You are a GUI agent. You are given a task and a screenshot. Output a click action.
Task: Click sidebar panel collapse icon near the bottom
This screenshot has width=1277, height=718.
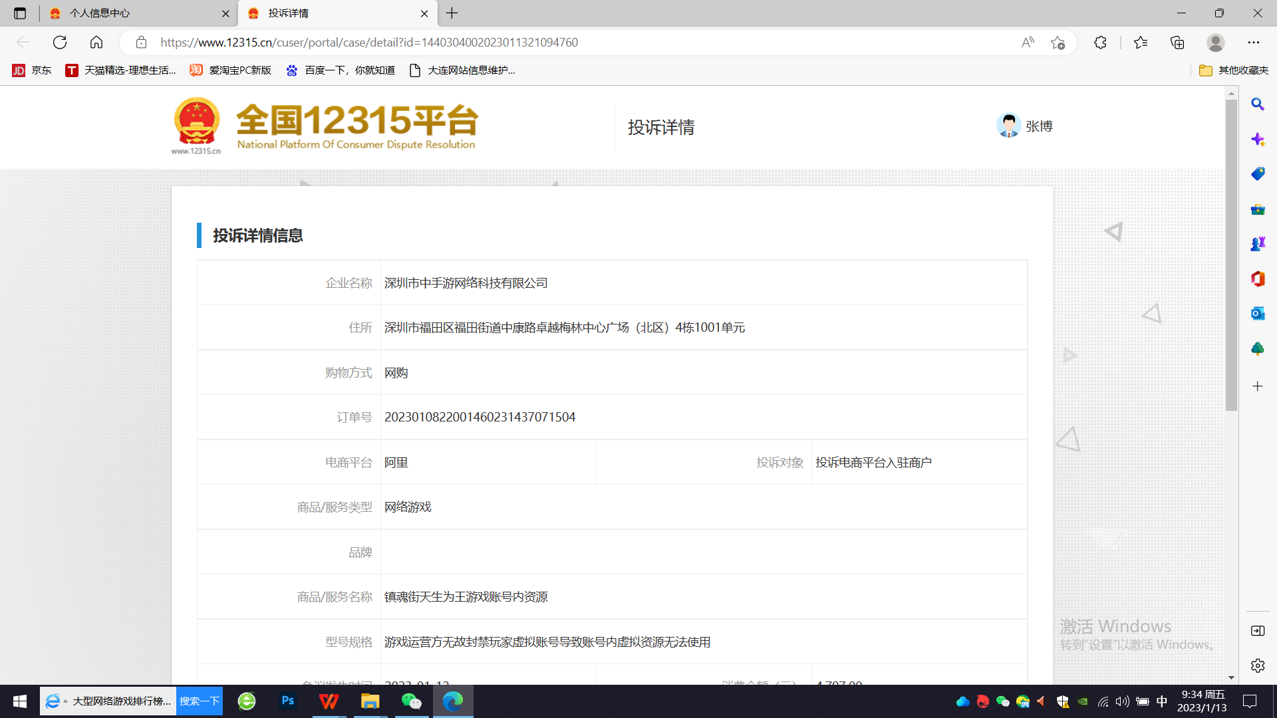1258,631
